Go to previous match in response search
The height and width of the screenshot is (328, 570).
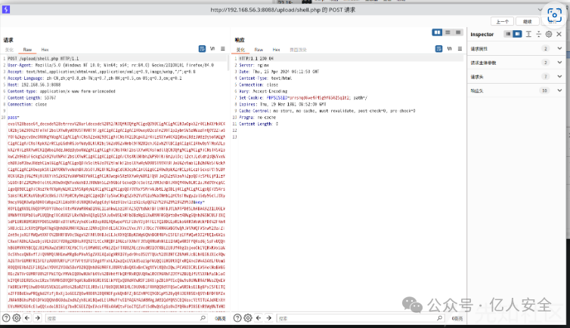click(x=259, y=318)
